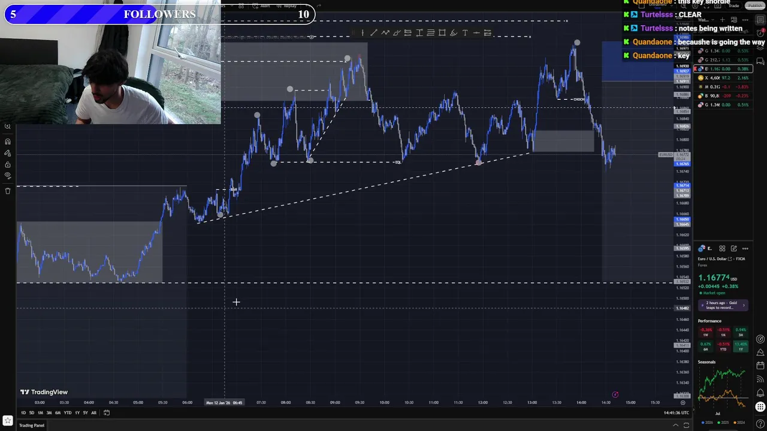This screenshot has width=767, height=431.
Task: Open details grid icon in symbol panel
Action: [x=722, y=248]
